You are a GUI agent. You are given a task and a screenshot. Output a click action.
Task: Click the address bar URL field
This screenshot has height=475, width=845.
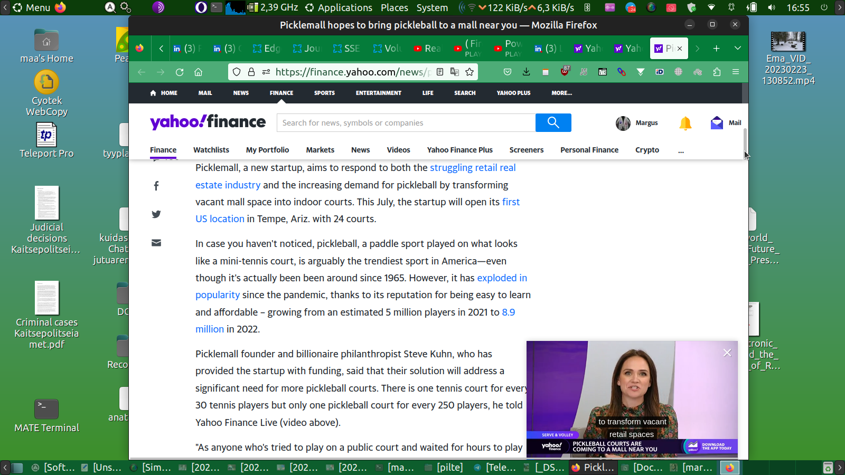[353, 72]
